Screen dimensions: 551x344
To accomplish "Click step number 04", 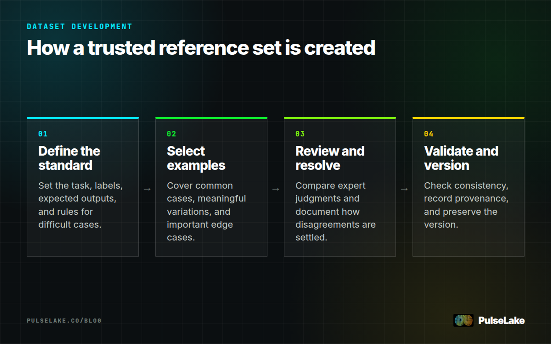I will tap(428, 134).
